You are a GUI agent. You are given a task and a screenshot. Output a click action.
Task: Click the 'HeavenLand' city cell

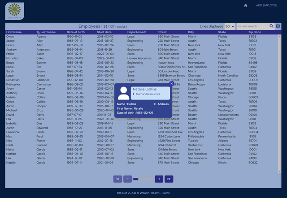tap(196, 63)
